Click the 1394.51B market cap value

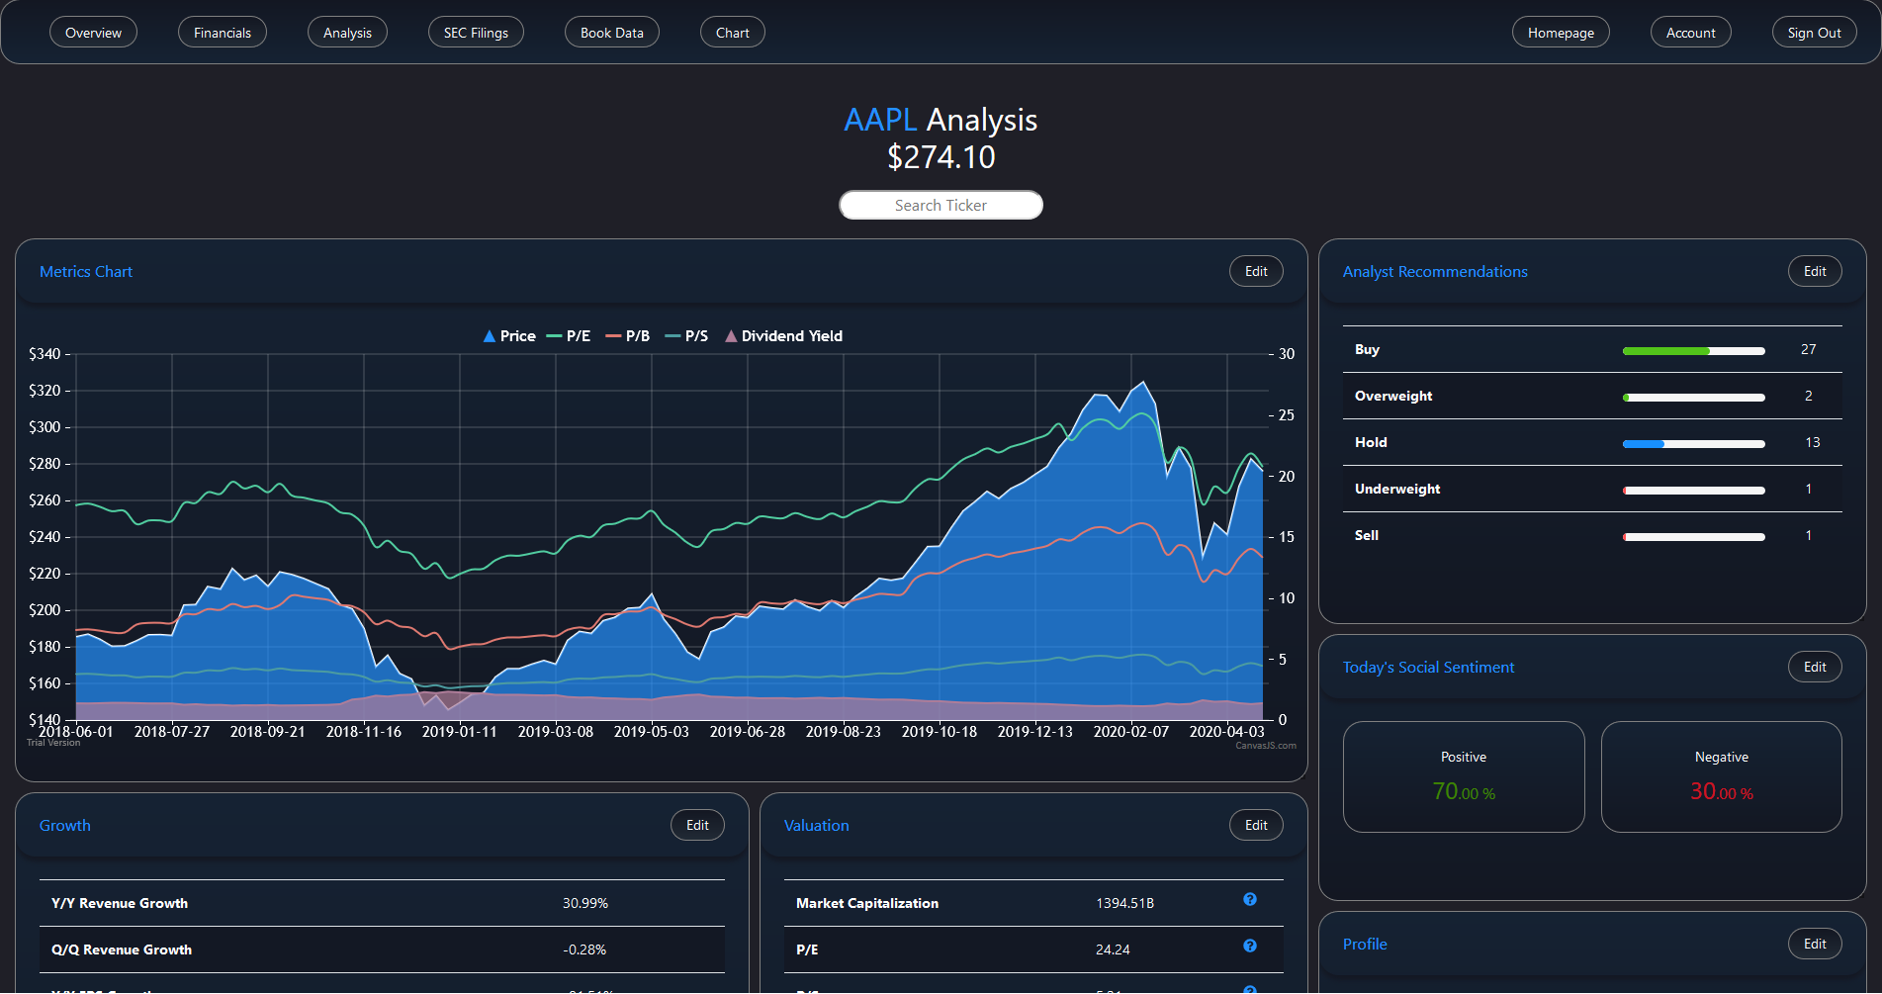point(1124,903)
